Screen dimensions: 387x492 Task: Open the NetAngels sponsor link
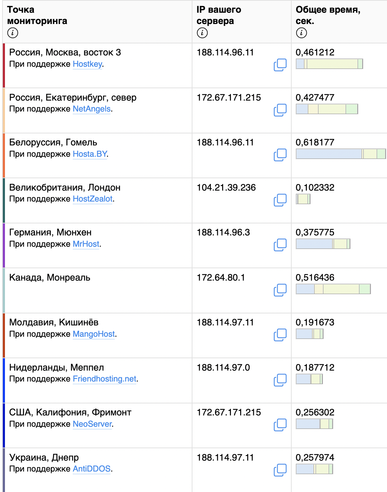point(92,109)
